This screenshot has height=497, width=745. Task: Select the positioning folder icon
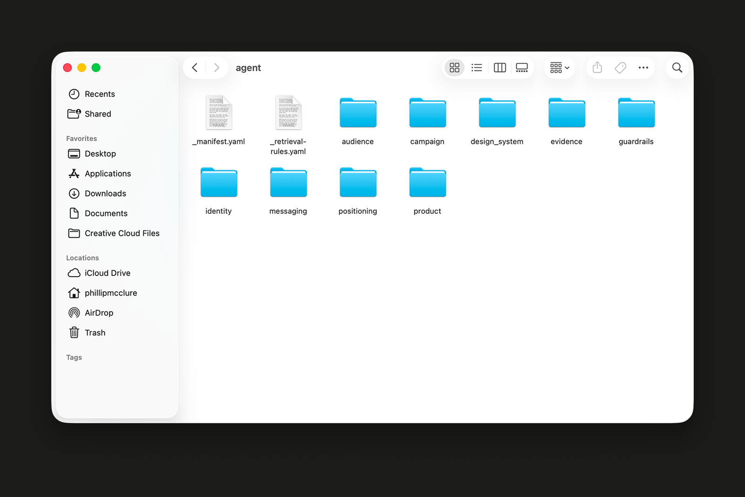click(x=358, y=182)
